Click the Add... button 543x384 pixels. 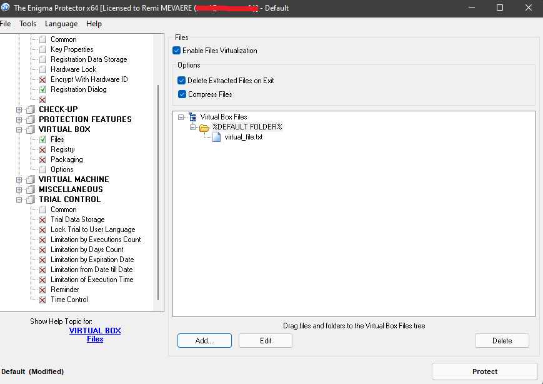(x=204, y=341)
